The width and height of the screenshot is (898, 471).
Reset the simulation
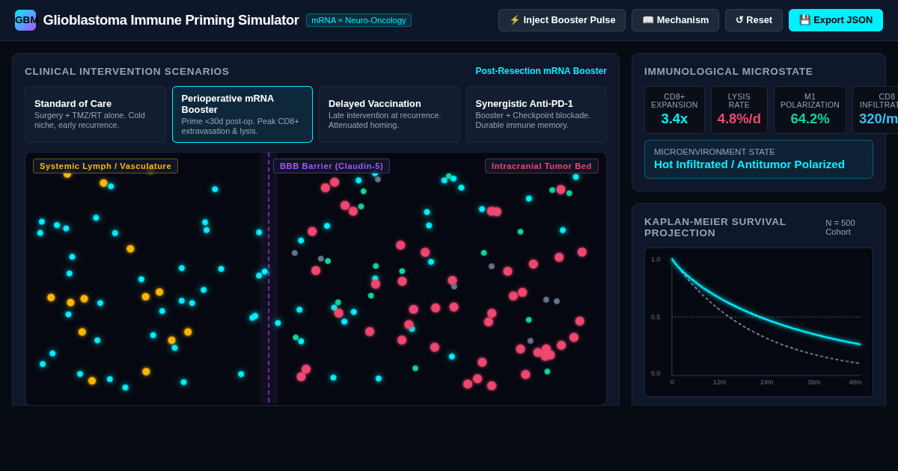754,20
